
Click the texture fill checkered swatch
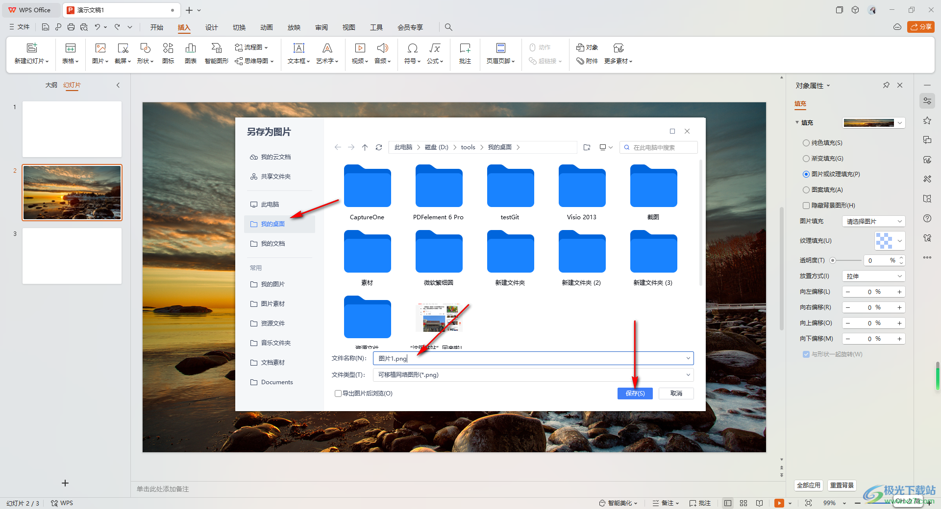(884, 241)
